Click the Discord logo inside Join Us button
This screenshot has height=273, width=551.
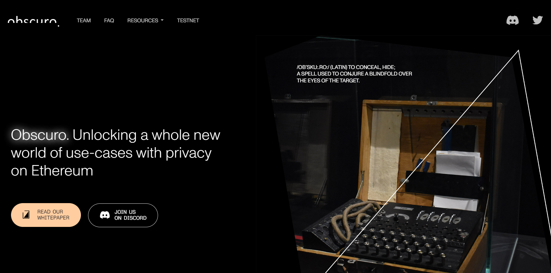click(x=105, y=215)
